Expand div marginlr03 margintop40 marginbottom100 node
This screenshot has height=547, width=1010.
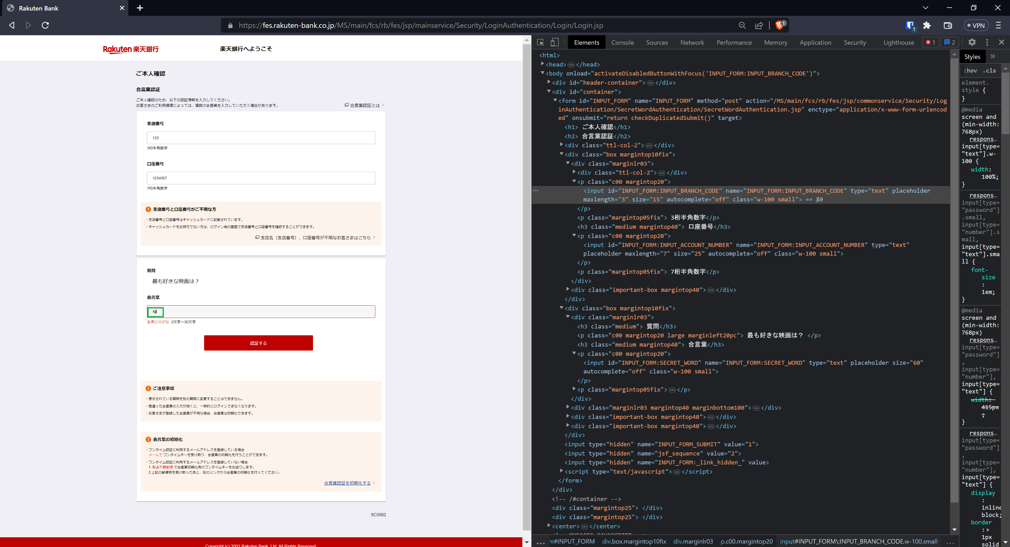point(568,407)
